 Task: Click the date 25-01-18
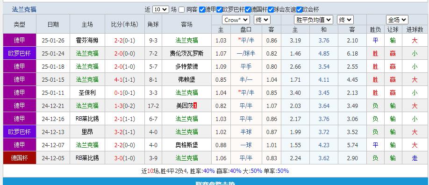53,66
